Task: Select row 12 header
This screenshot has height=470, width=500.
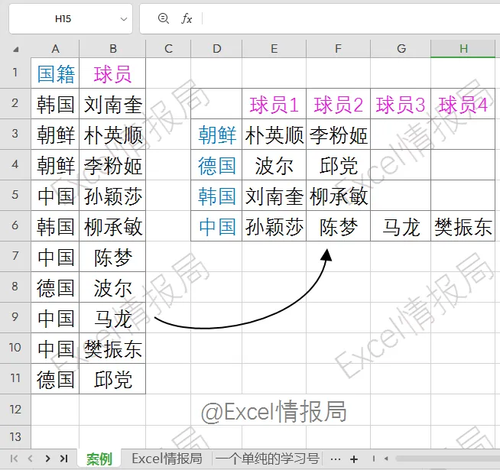Action: pos(15,410)
